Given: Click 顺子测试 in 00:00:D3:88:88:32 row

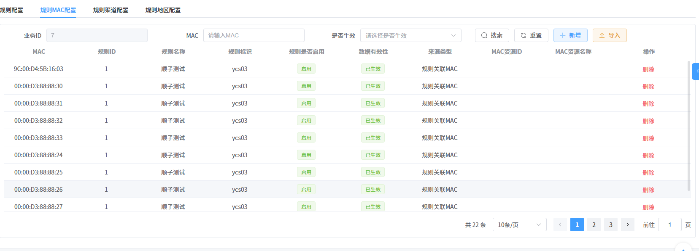Looking at the screenshot, I should tap(173, 121).
